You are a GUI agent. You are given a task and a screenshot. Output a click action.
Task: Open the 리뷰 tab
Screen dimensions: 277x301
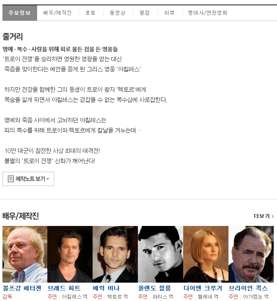[169, 13]
